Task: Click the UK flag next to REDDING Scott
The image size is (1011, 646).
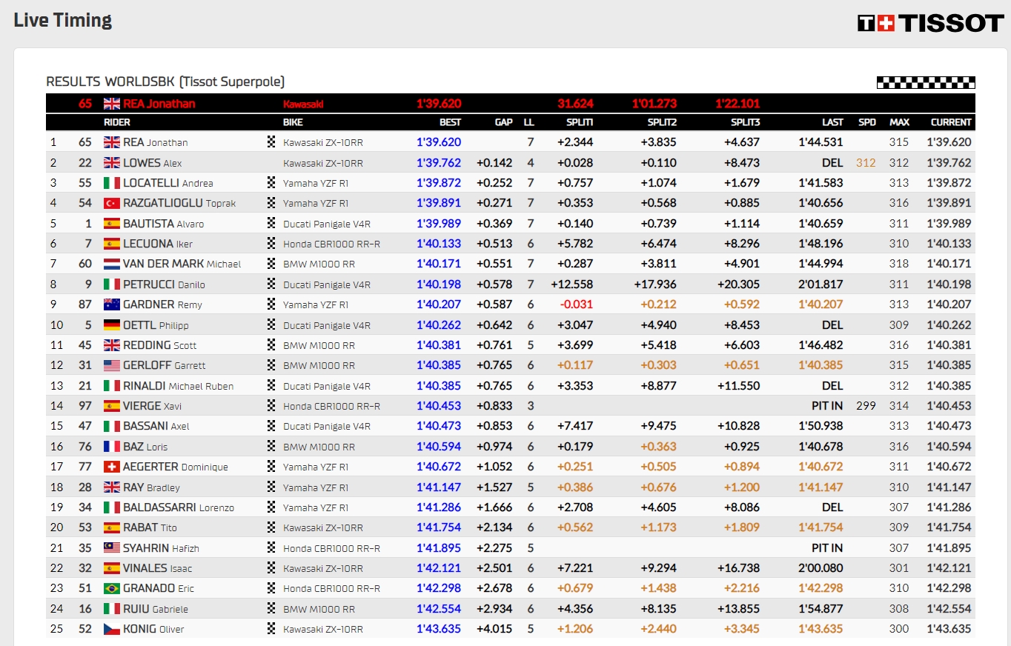Action: click(x=111, y=345)
